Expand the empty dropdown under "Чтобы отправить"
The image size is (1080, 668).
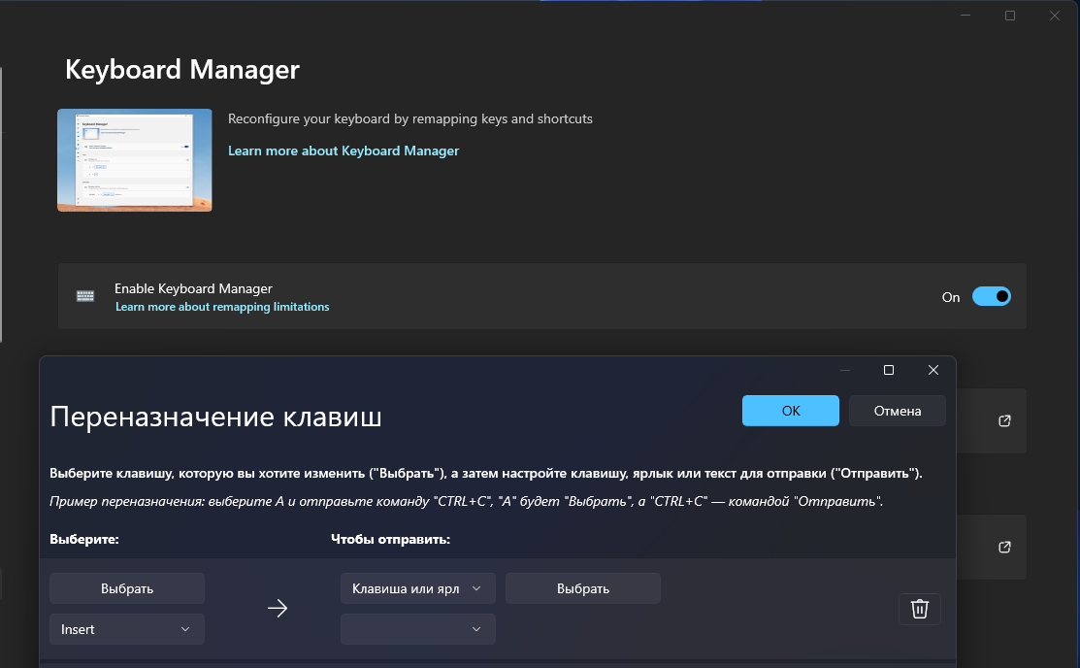pos(417,628)
